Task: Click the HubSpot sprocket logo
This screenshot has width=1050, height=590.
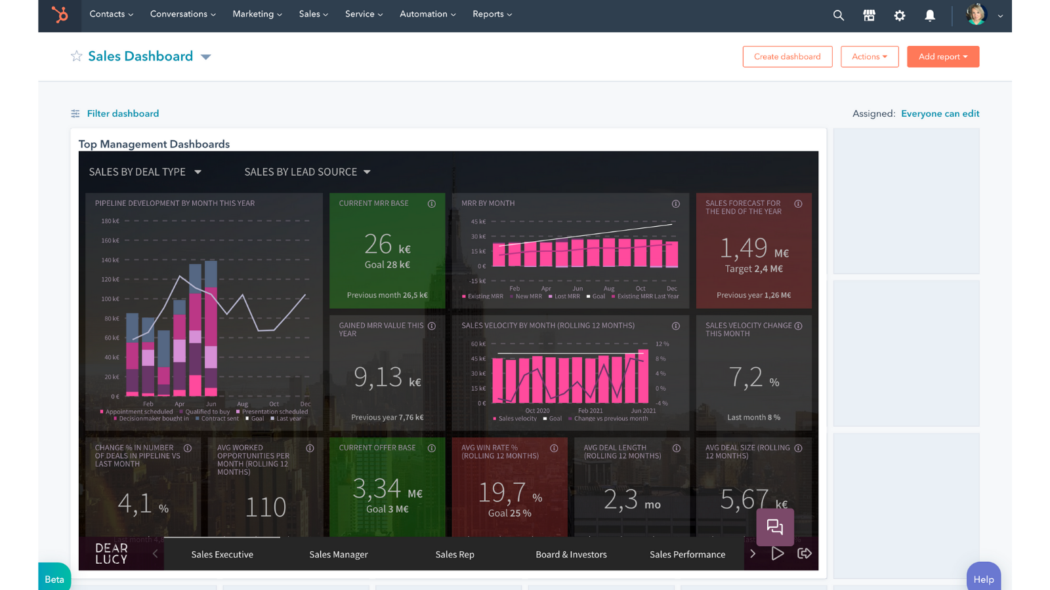Action: tap(60, 14)
